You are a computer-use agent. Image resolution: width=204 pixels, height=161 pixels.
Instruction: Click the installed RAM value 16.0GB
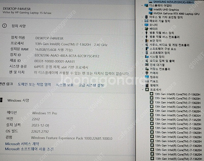pyautogui.click(x=54, y=50)
